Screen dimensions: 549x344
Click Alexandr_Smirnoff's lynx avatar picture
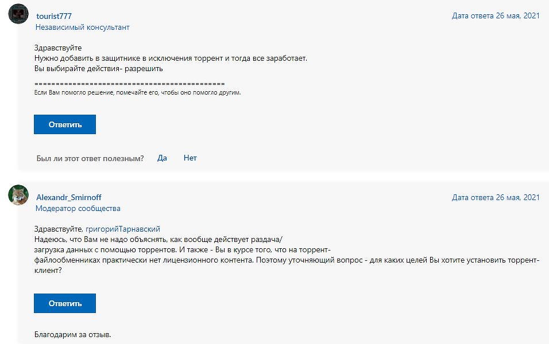(x=18, y=195)
